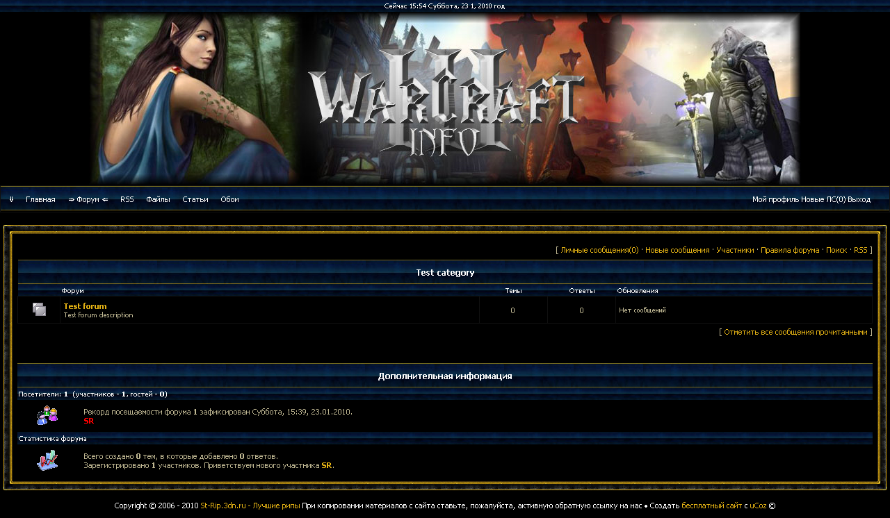Click the Статистика форума heading
Image resolution: width=890 pixels, height=518 pixels.
click(52, 439)
